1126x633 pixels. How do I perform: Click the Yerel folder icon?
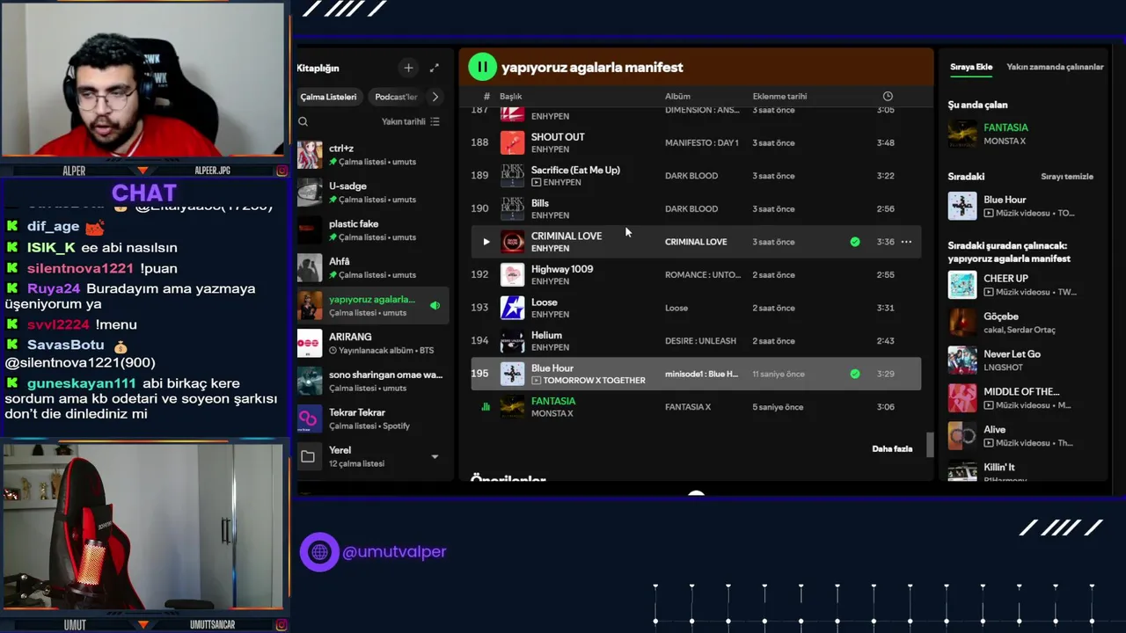308,456
